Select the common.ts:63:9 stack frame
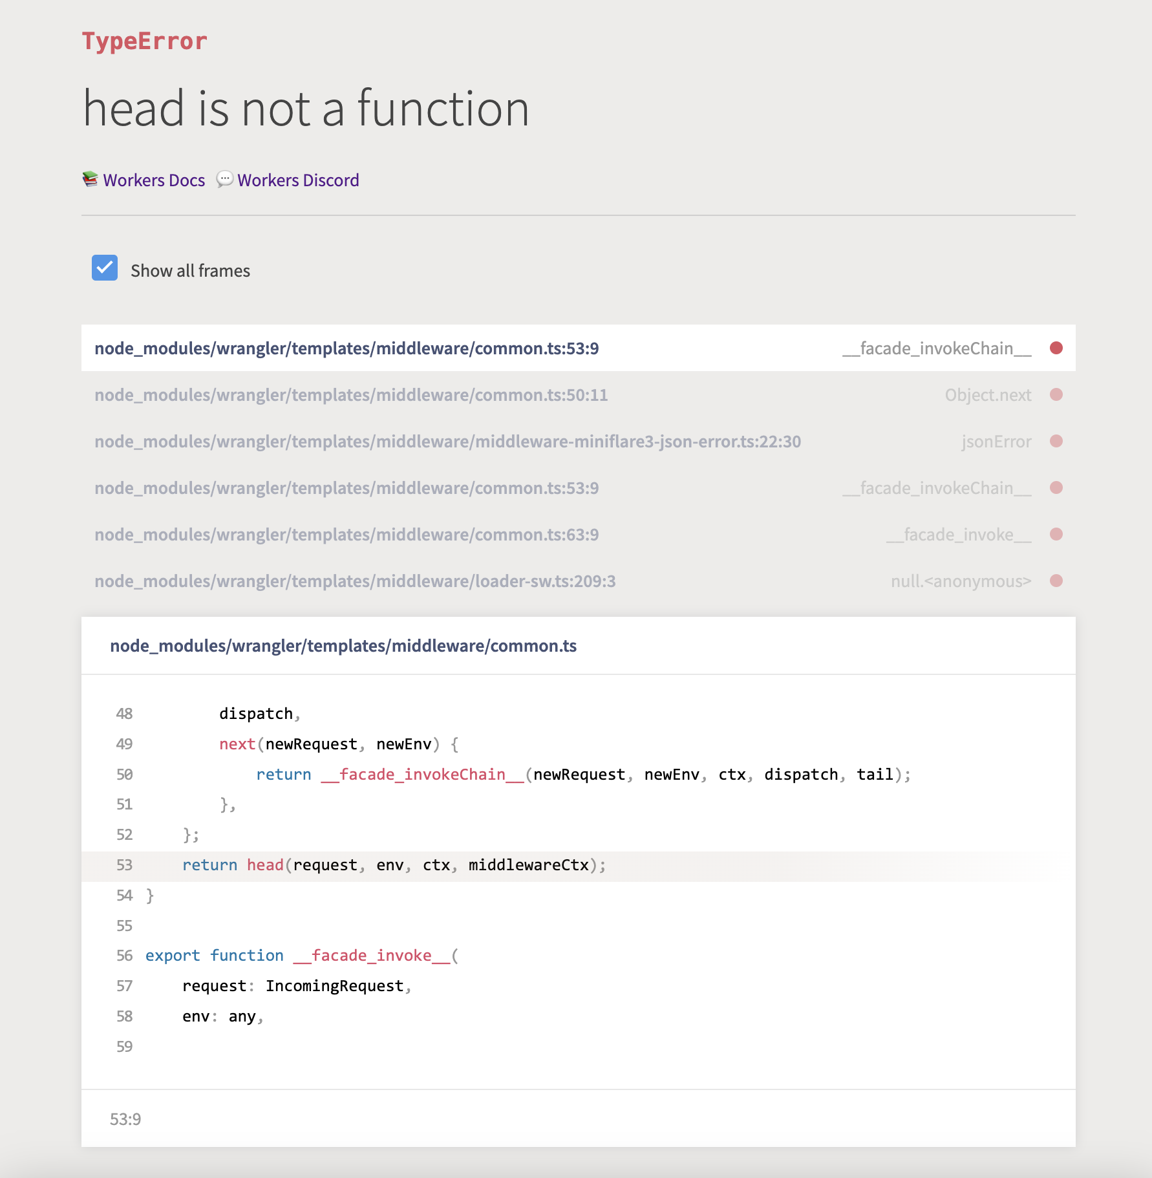Viewport: 1152px width, 1178px height. pos(579,534)
